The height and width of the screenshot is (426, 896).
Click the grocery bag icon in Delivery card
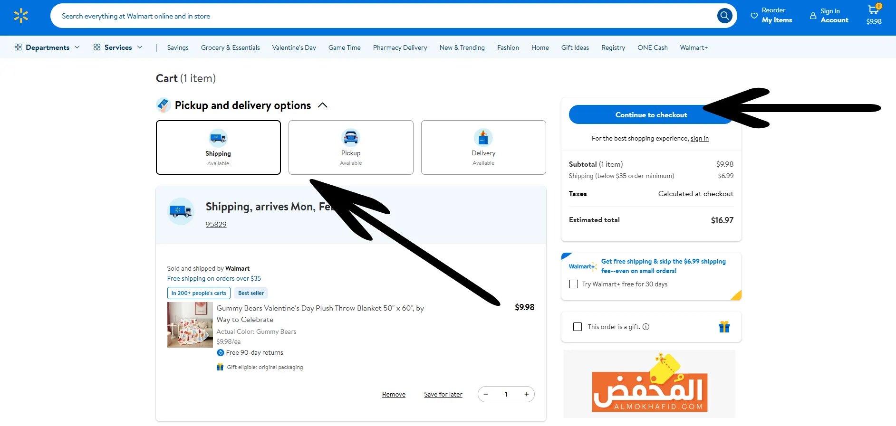pos(483,137)
